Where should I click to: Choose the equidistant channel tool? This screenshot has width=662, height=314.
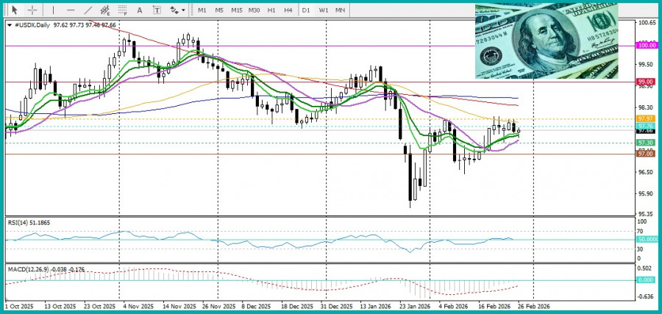click(106, 10)
